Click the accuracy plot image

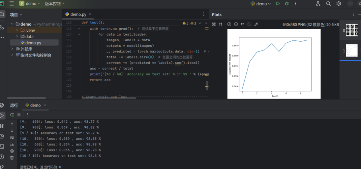point(274,64)
